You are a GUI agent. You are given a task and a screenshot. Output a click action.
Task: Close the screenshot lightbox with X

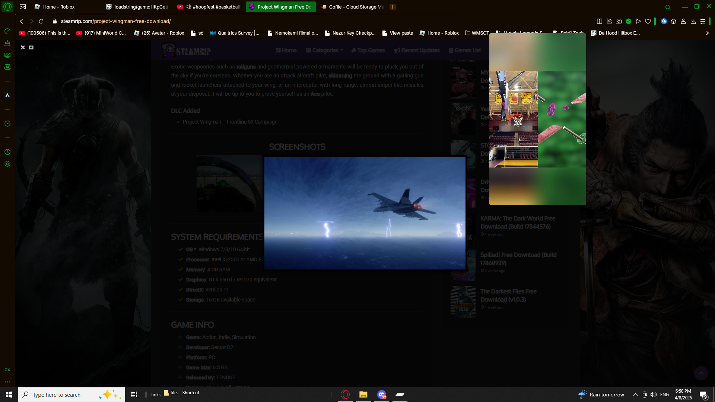click(x=23, y=47)
